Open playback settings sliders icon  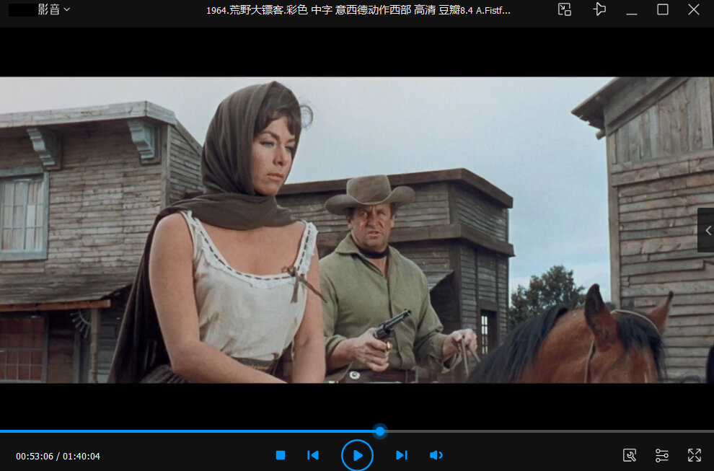[661, 455]
